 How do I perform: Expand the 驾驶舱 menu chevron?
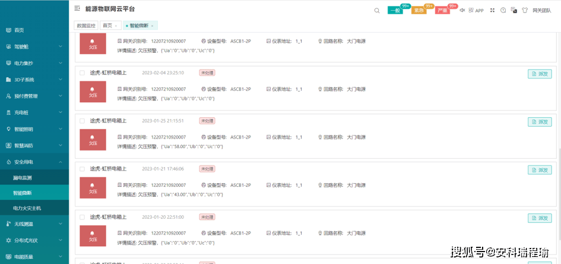61,46
